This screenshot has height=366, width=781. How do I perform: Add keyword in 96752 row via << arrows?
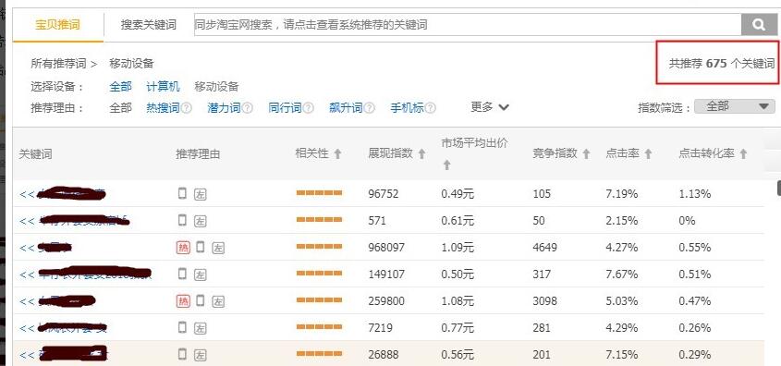click(x=27, y=194)
